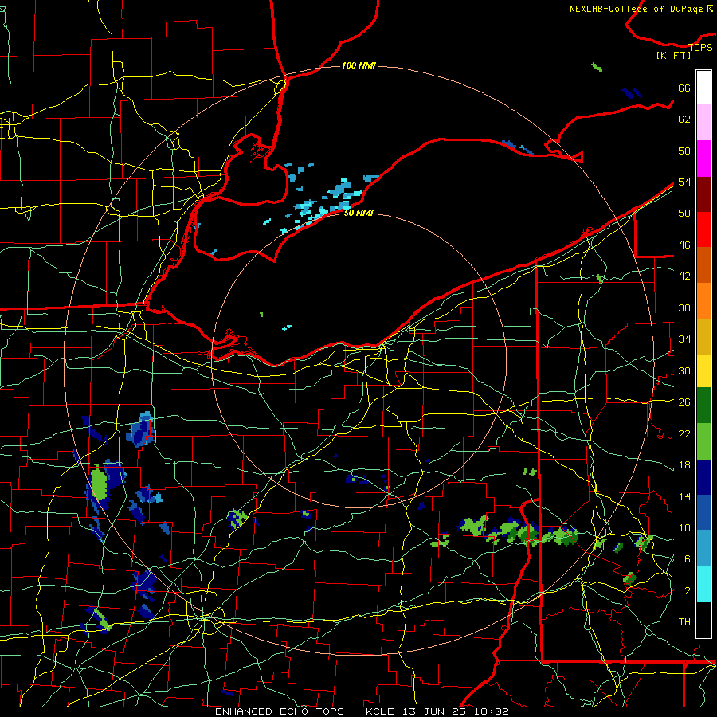Image resolution: width=717 pixels, height=717 pixels.
Task: Click the TOPS legend title
Action: click(700, 47)
